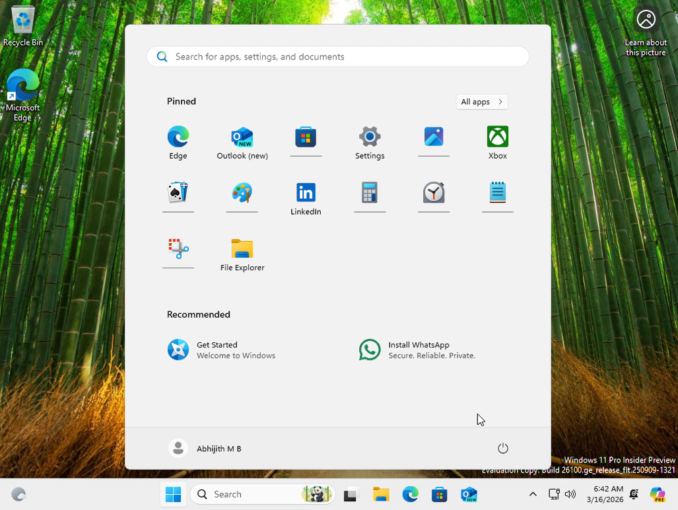Open the Photos app from Pinned

point(434,137)
